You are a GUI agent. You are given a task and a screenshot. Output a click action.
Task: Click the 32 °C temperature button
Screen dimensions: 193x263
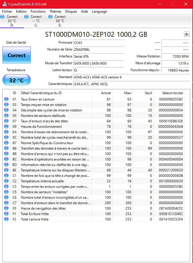pos(17,80)
